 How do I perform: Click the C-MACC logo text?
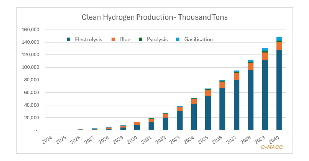point(272,147)
